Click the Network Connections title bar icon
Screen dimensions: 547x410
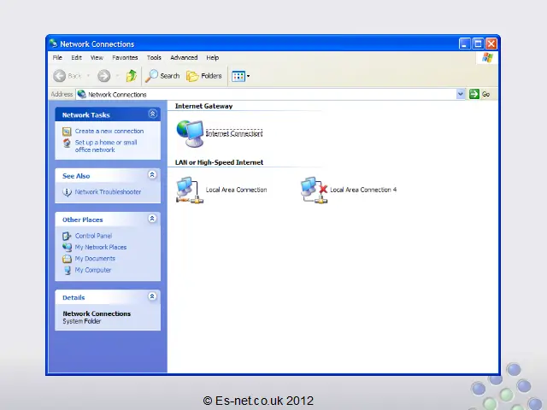(x=53, y=44)
